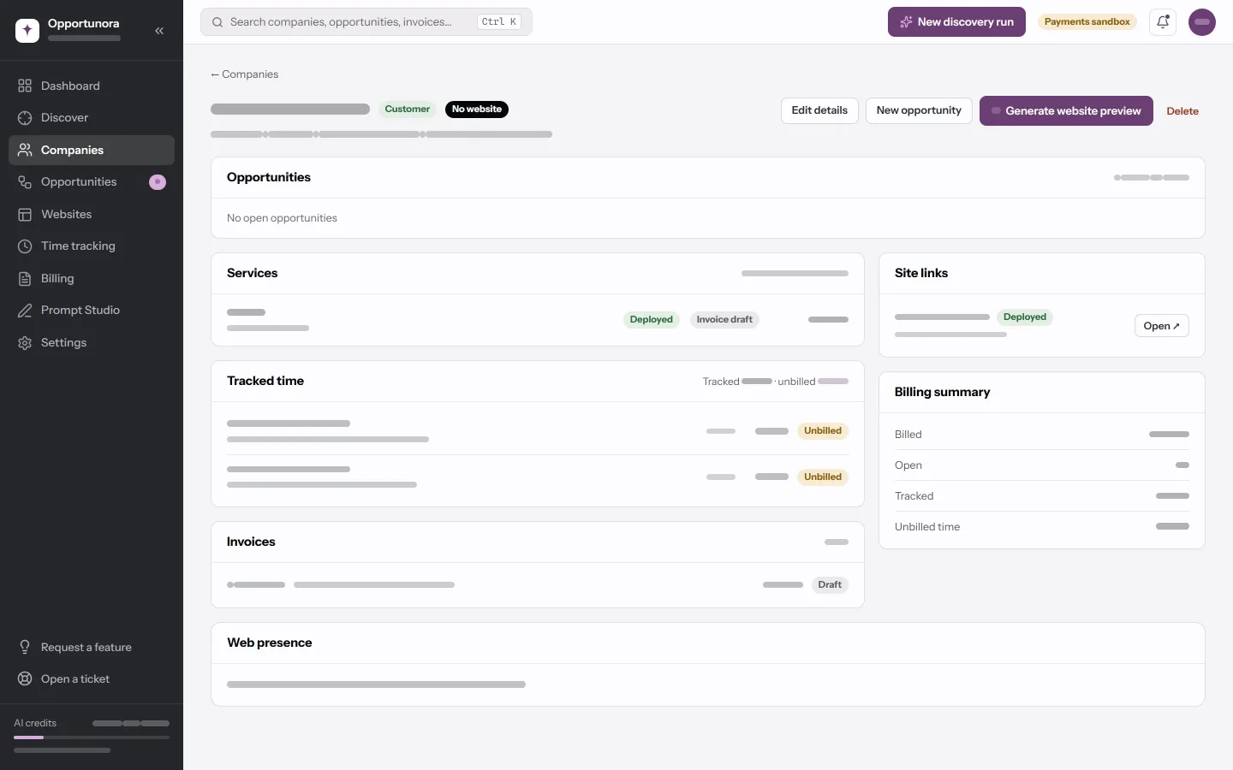Viewport: 1233px width, 770px height.
Task: Go to Dashboard in the sidebar
Action: (92, 86)
